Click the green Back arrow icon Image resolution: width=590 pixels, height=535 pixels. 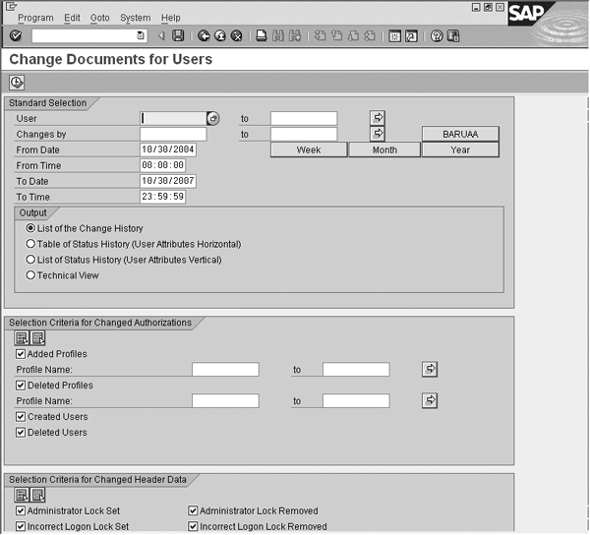(204, 35)
